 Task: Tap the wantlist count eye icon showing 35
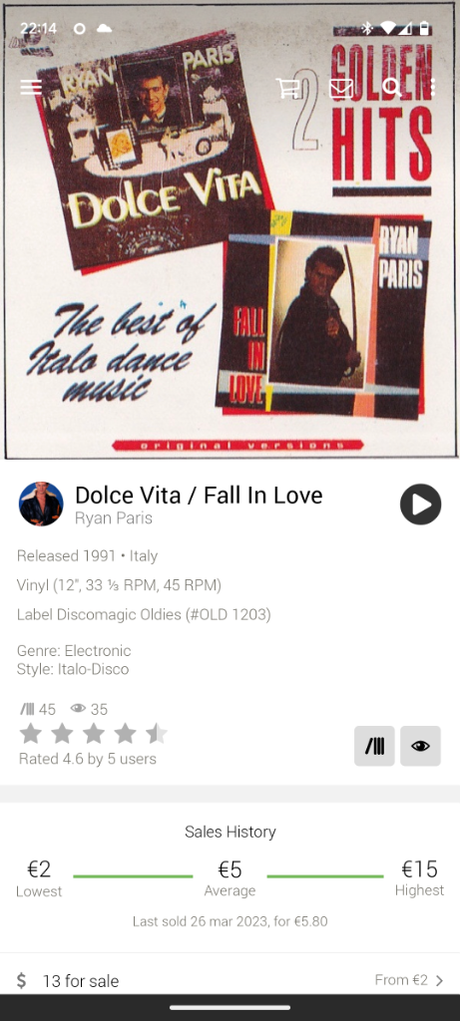click(78, 709)
